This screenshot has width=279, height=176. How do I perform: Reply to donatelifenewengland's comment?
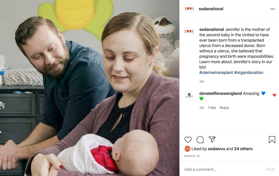pyautogui.click(x=224, y=108)
